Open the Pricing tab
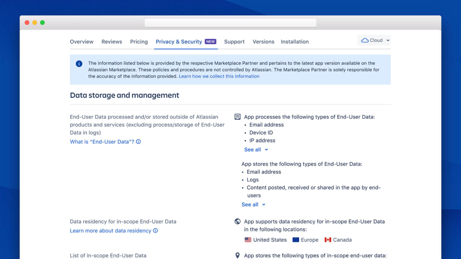The image size is (461, 259). (x=139, y=42)
